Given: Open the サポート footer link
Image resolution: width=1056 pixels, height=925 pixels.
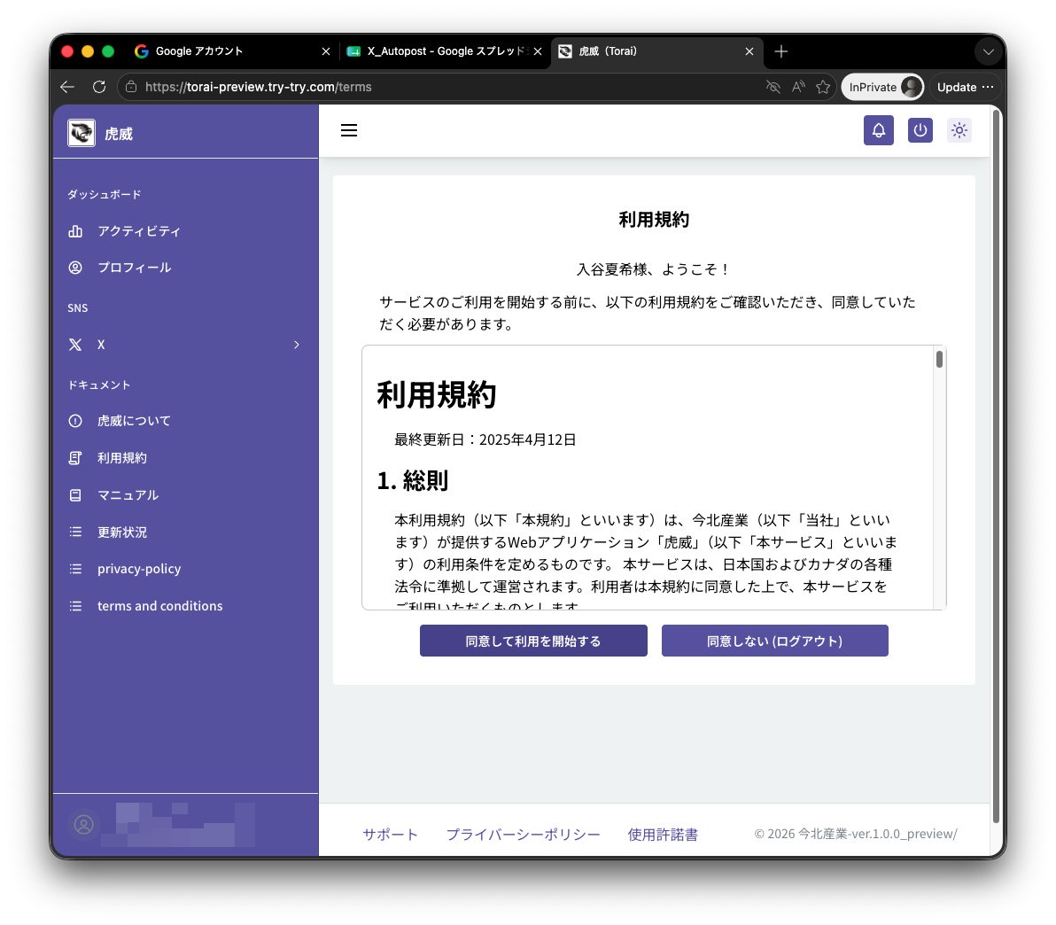Looking at the screenshot, I should point(390,834).
